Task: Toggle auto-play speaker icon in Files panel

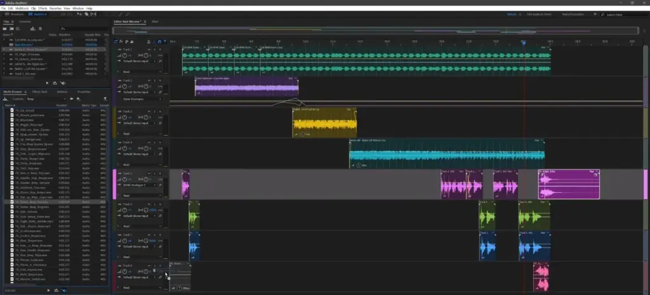Action: tap(63, 83)
